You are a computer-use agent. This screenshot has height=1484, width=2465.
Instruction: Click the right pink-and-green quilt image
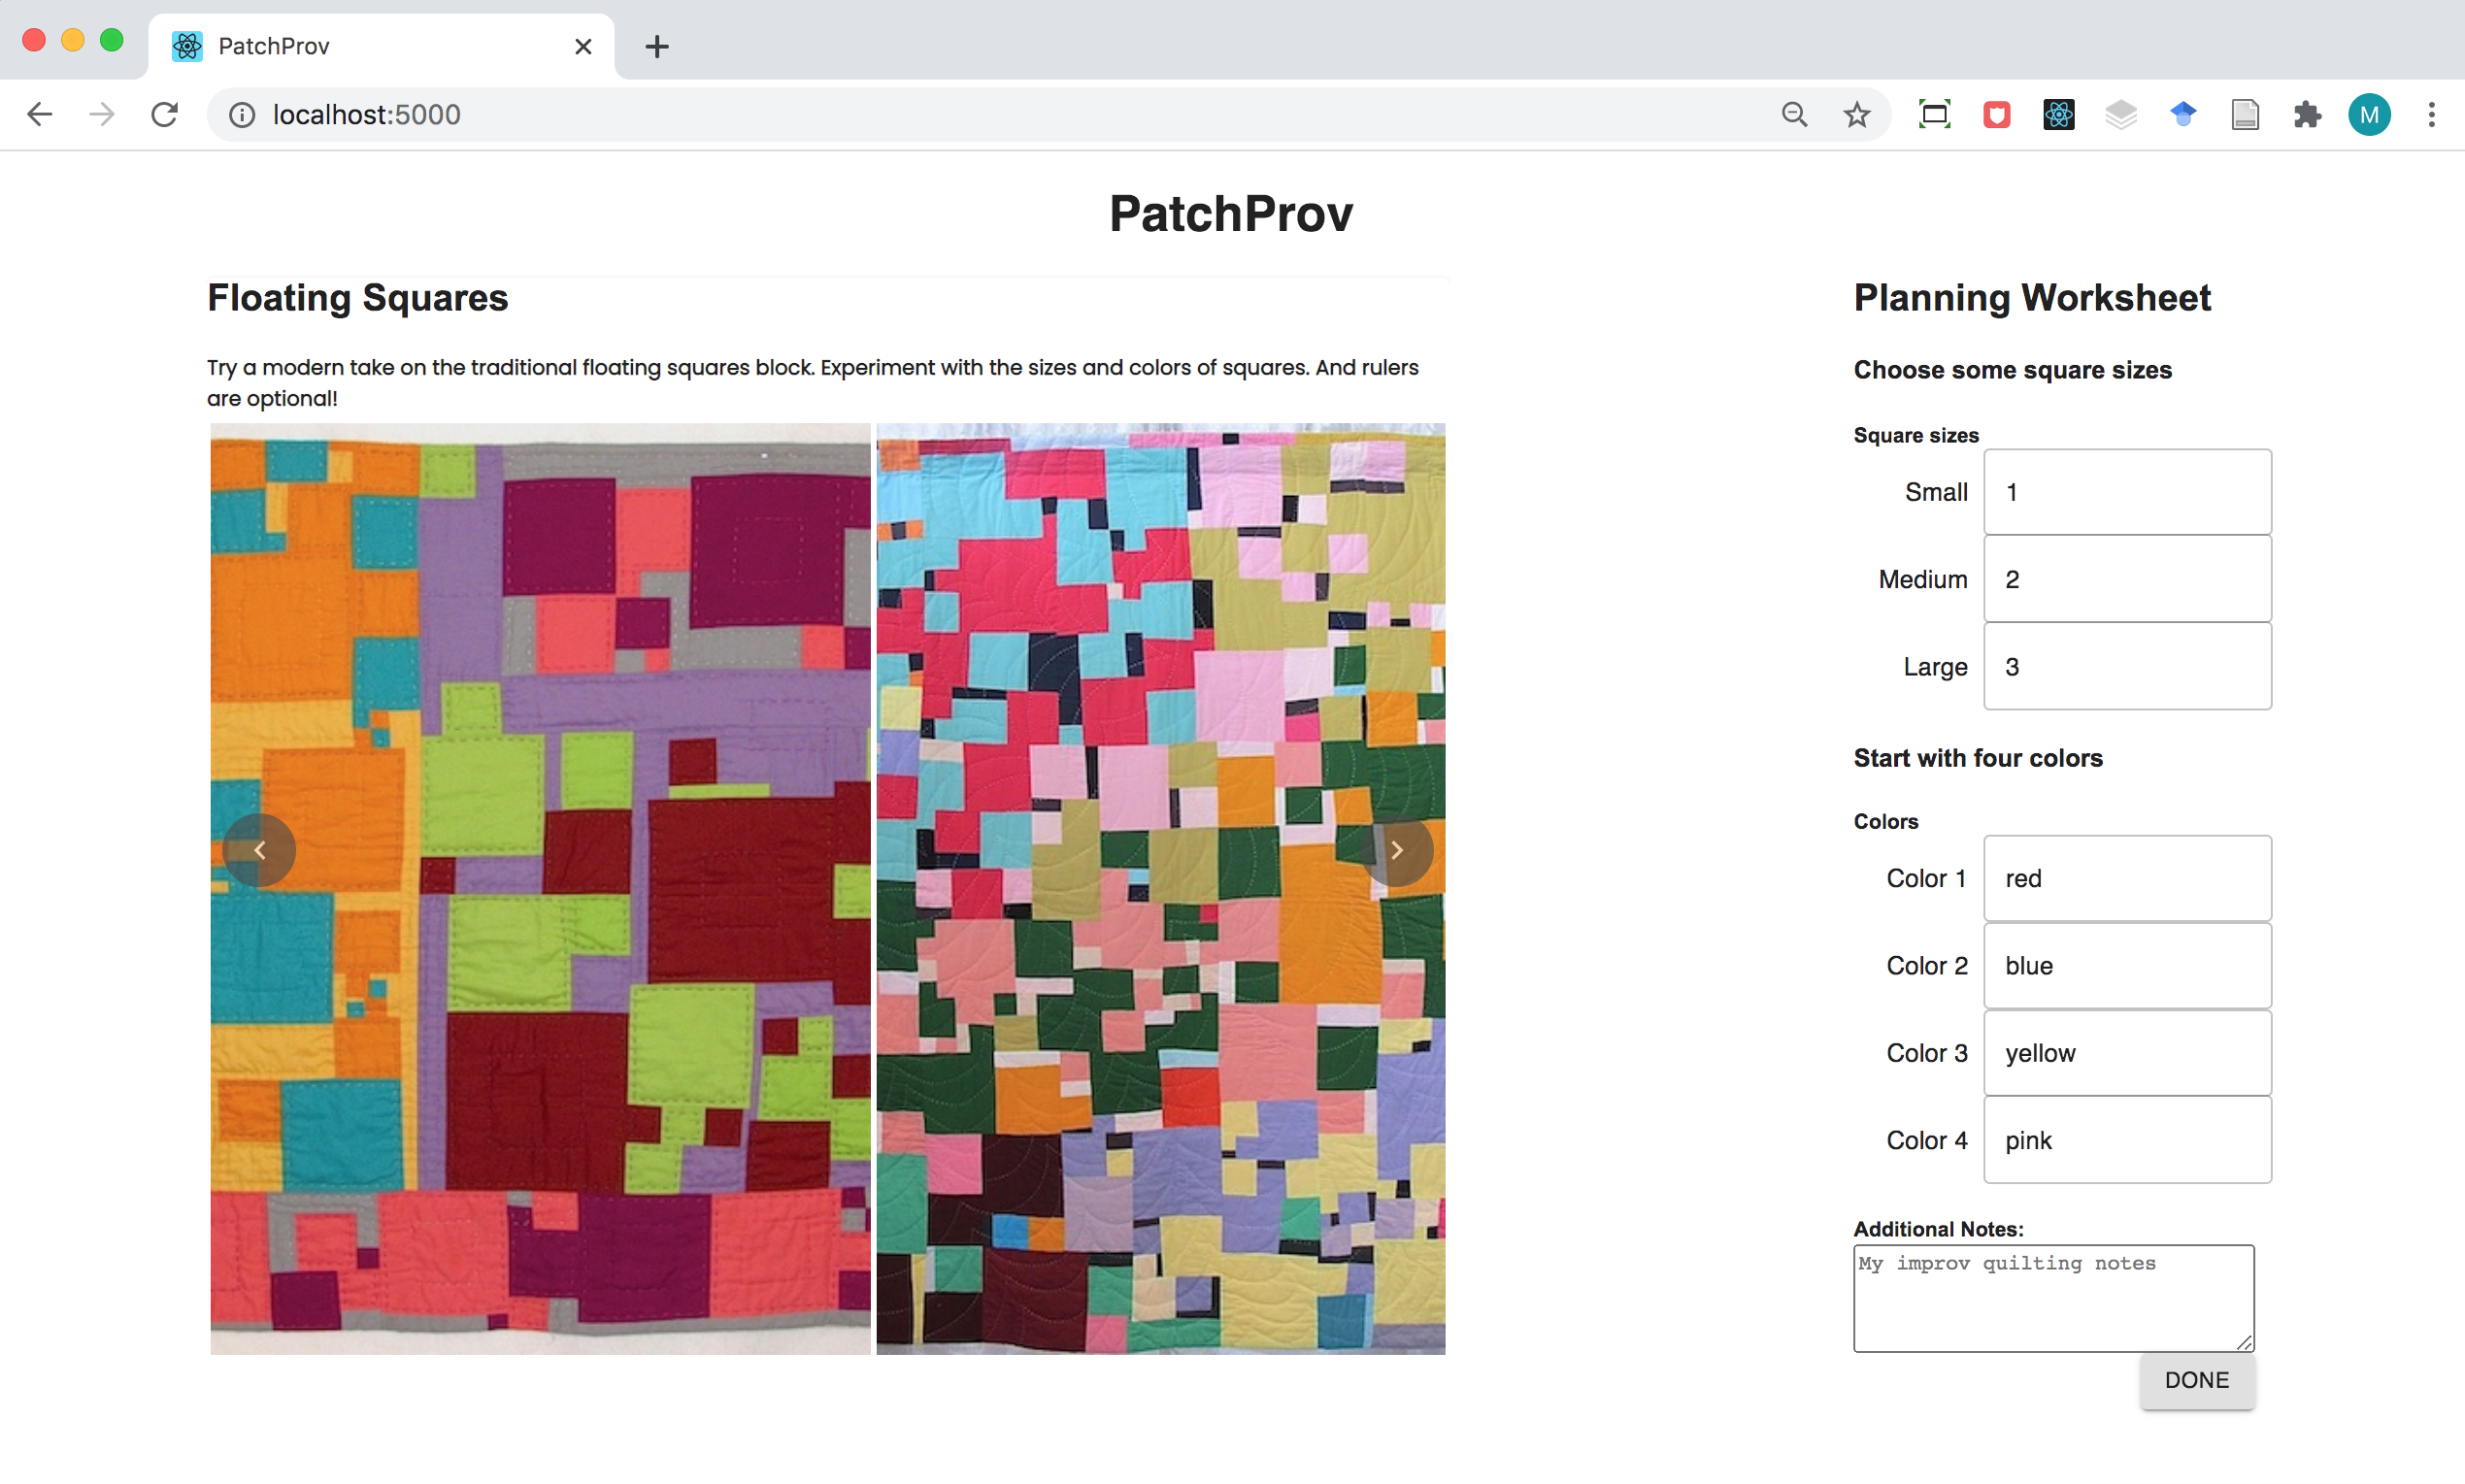pos(1160,888)
